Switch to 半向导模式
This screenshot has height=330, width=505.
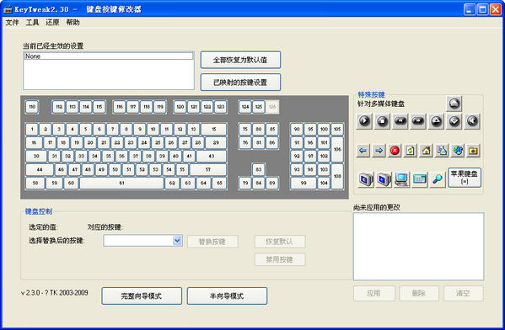click(227, 296)
